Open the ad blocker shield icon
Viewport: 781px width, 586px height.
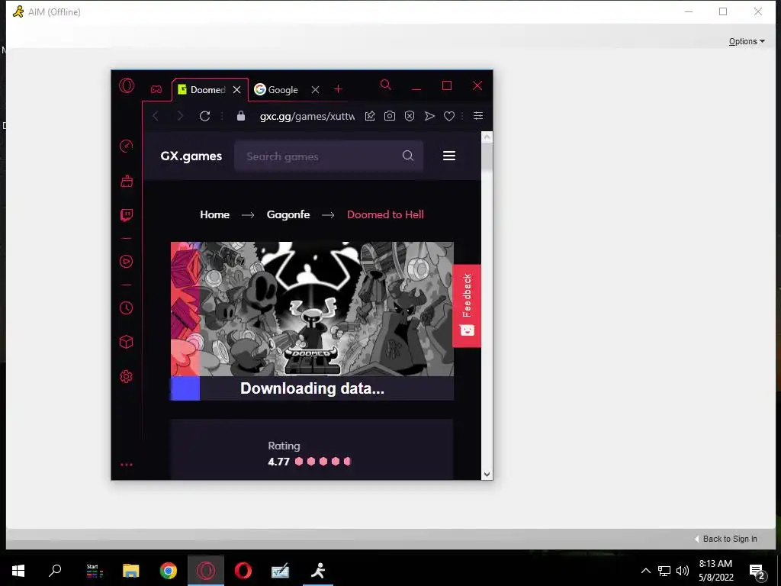point(410,116)
